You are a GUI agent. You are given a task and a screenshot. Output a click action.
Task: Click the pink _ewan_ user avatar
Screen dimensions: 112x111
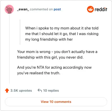pyautogui.click(x=9, y=9)
